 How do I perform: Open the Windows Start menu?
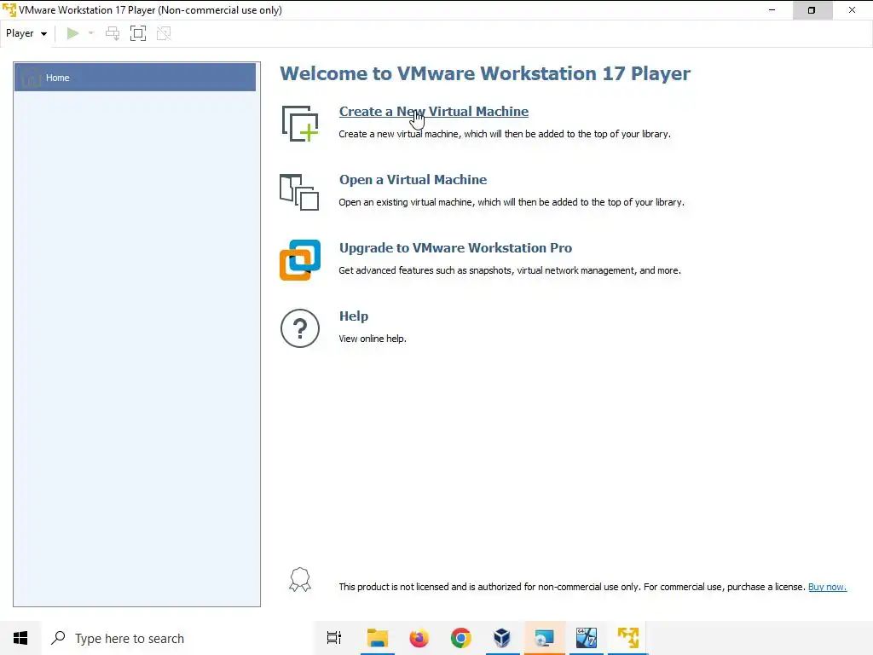(20, 638)
